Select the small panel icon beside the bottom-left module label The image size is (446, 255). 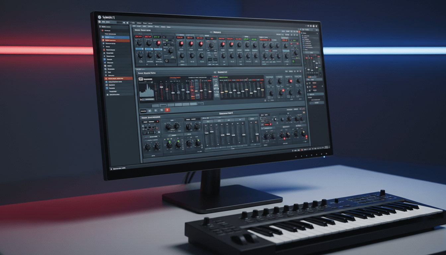coord(144,137)
